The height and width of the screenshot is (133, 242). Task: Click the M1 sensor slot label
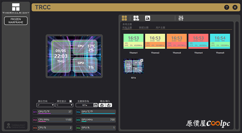tap(35, 112)
